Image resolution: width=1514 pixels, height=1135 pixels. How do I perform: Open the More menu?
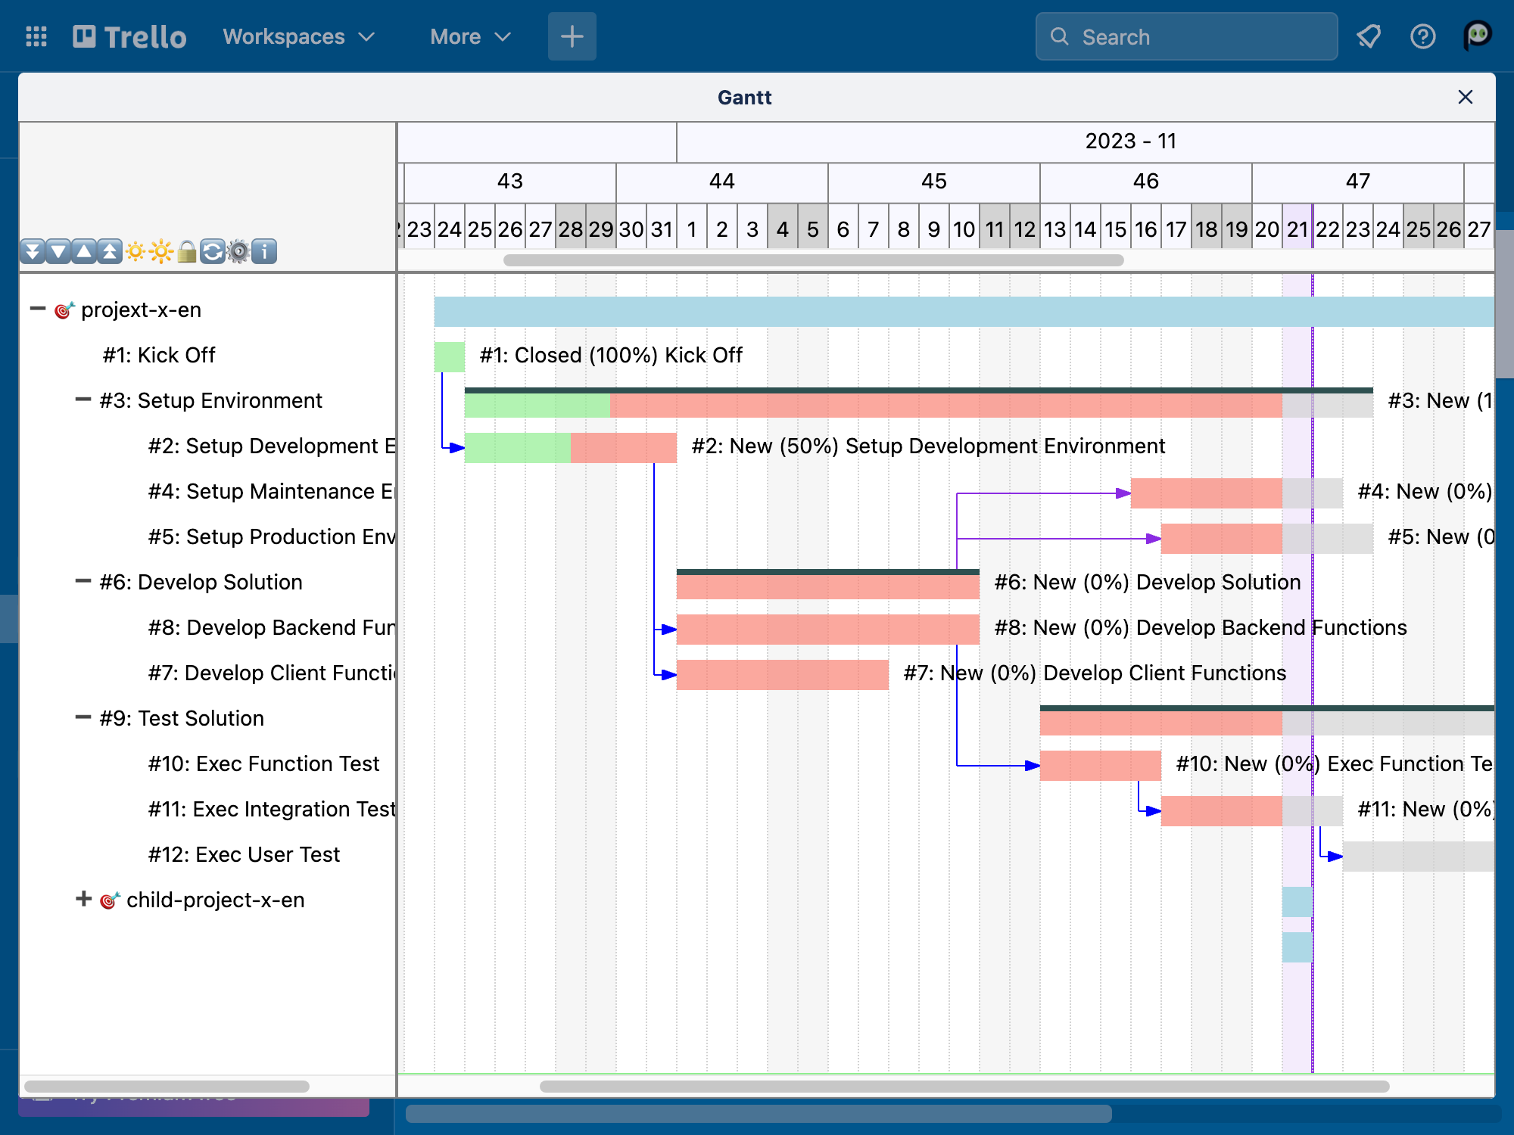(469, 36)
